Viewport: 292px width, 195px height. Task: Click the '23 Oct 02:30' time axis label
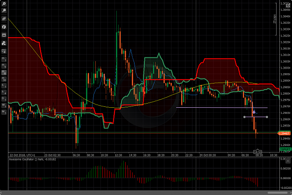[x=52, y=155]
